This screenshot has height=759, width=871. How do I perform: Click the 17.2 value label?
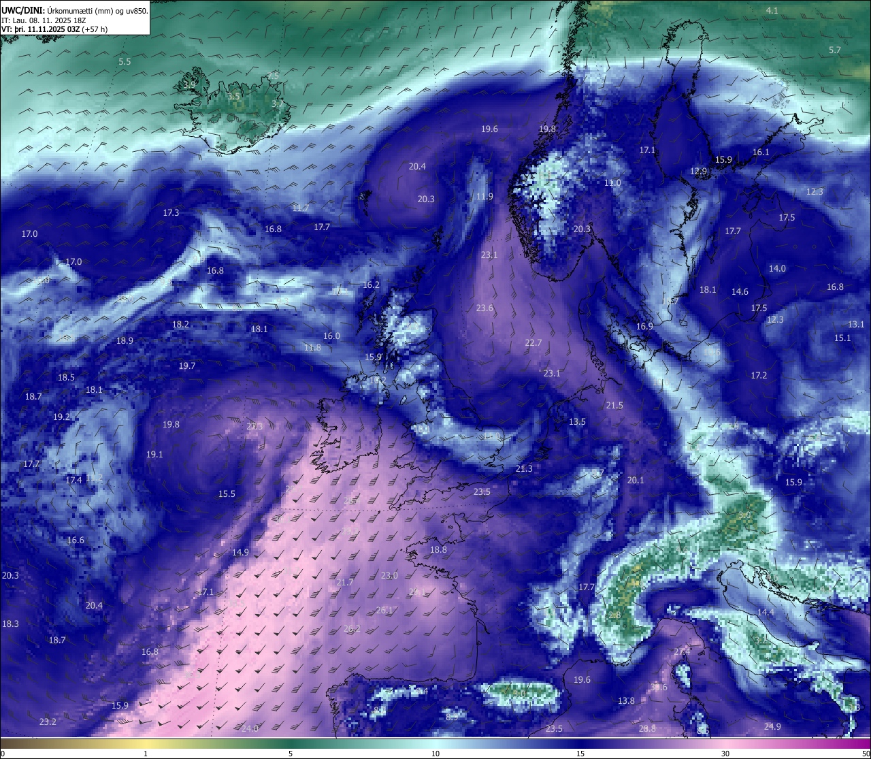(x=759, y=376)
